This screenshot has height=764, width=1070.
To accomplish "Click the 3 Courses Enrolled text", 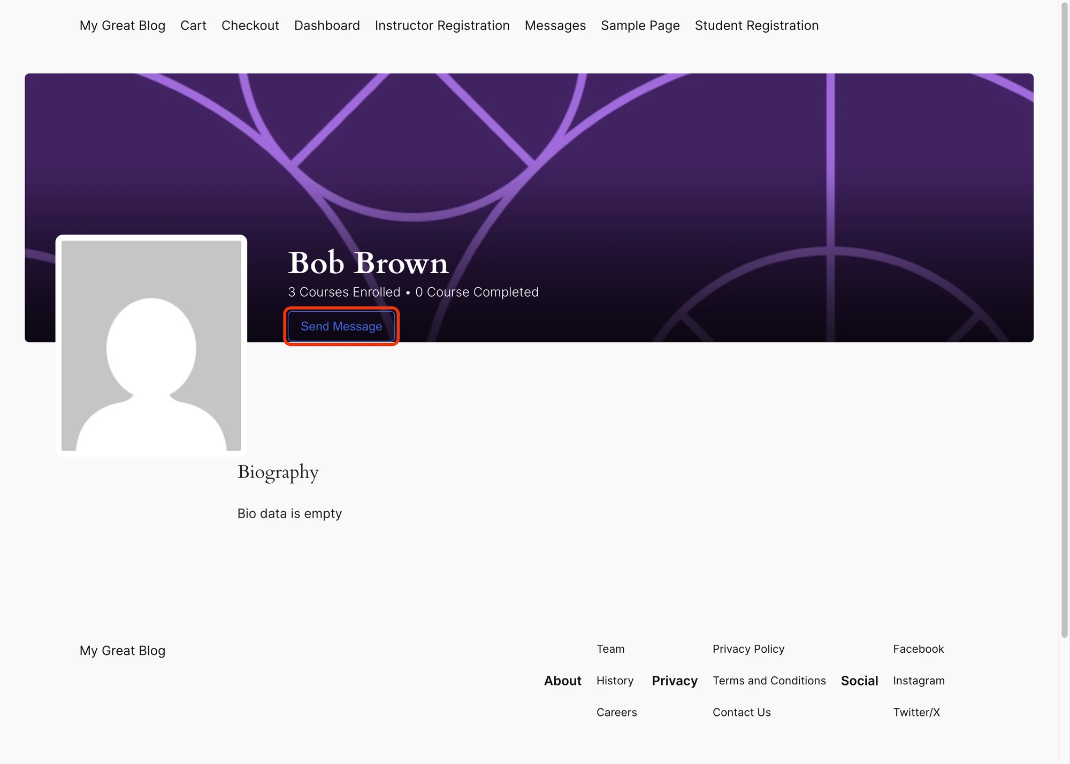I will (344, 292).
